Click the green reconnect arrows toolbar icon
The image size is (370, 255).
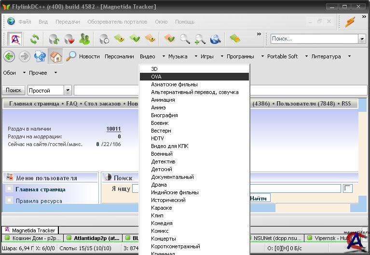(34, 39)
